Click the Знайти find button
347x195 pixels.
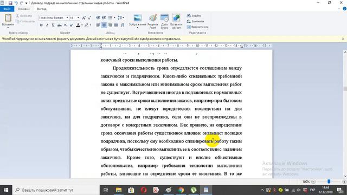pos(194,16)
